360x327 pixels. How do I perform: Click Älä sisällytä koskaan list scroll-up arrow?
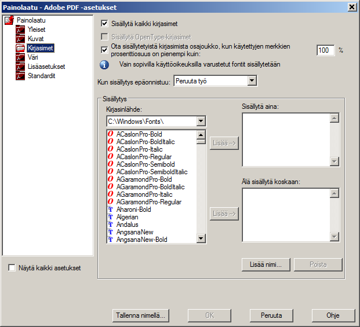pyautogui.click(x=334, y=193)
